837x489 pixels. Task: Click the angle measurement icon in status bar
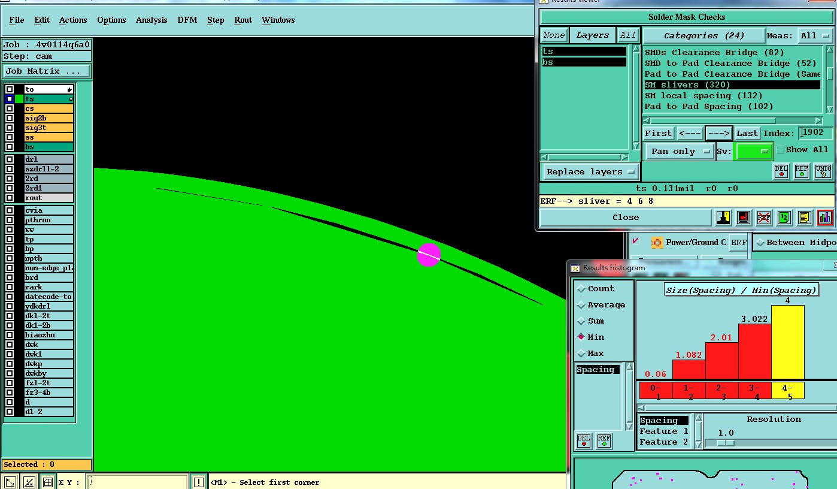pyautogui.click(x=29, y=482)
